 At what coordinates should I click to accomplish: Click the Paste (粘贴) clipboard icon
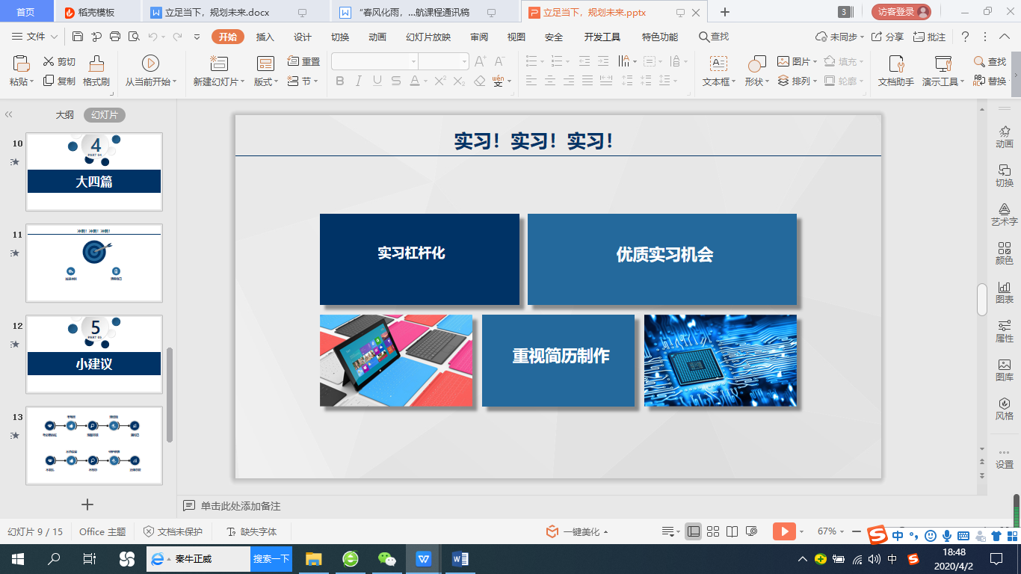[21, 64]
